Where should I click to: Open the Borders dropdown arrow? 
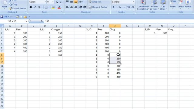click(x=49, y=7)
